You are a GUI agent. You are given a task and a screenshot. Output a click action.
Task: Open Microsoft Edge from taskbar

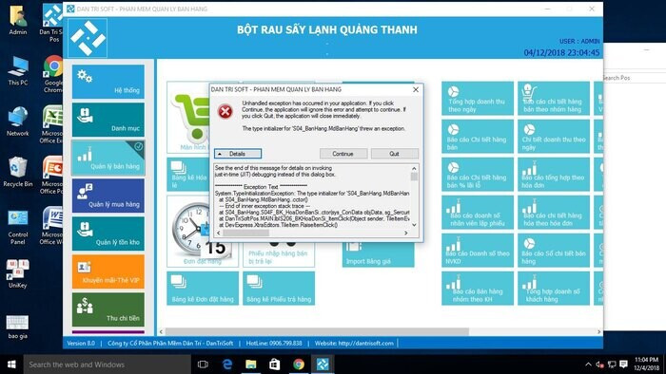tap(227, 365)
